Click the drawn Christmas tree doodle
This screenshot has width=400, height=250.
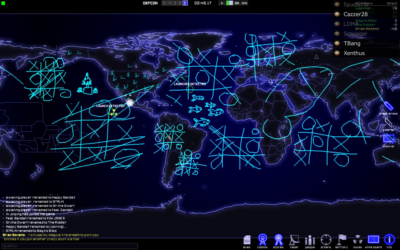tap(87, 84)
